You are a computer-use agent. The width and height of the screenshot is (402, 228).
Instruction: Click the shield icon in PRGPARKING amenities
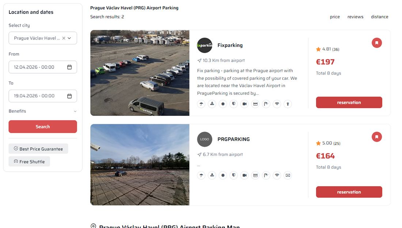(x=234, y=175)
